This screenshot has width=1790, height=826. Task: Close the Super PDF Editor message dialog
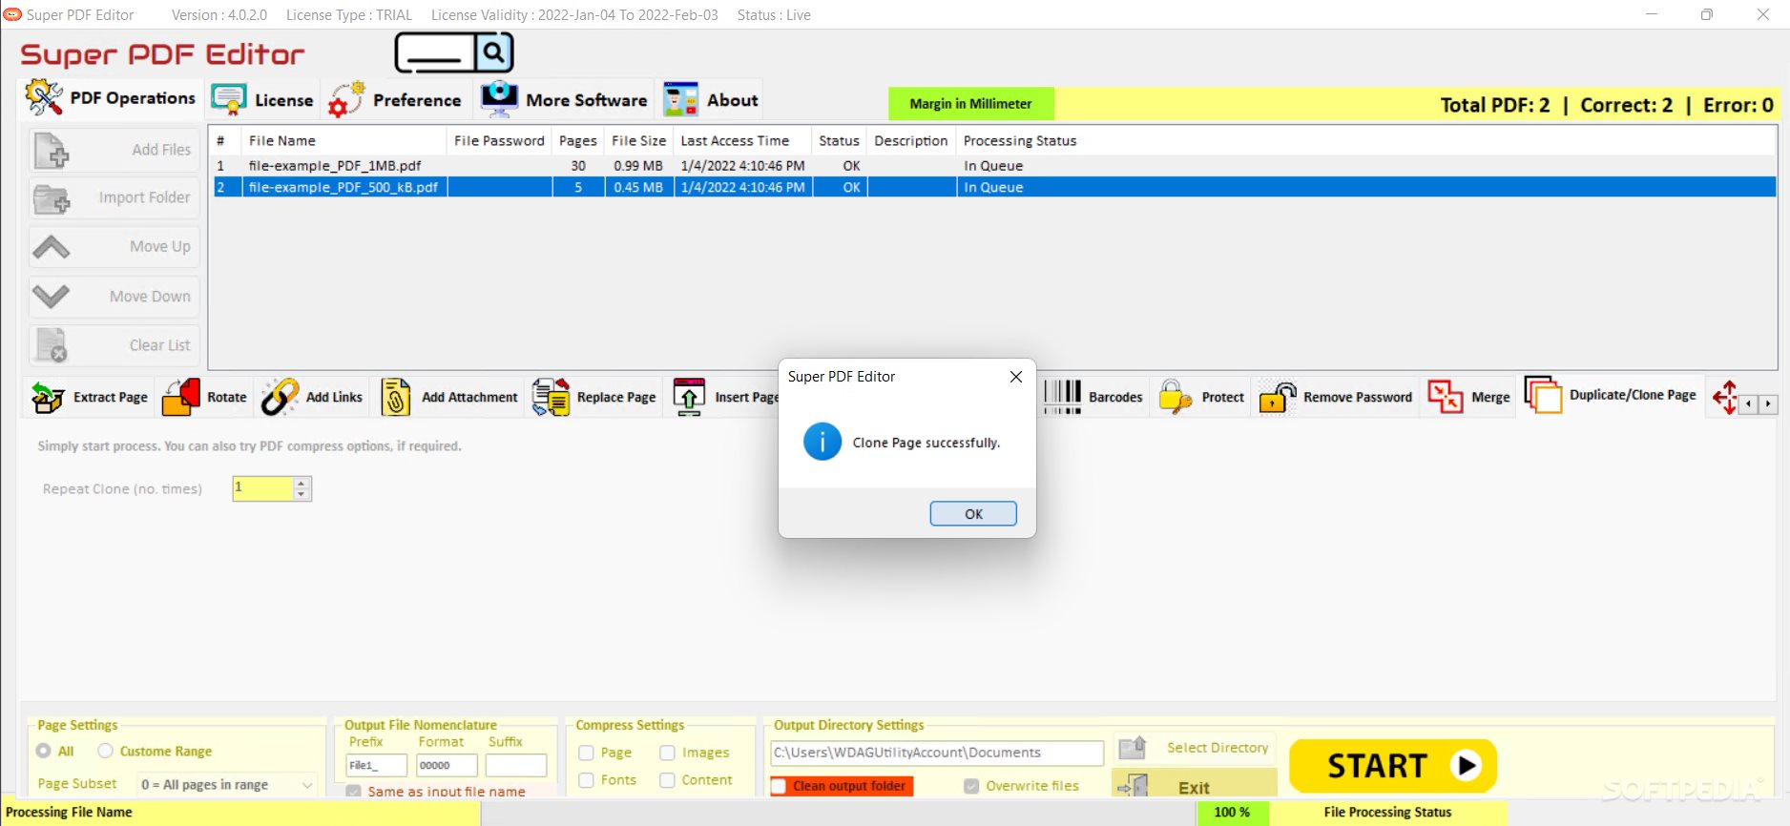click(1016, 377)
